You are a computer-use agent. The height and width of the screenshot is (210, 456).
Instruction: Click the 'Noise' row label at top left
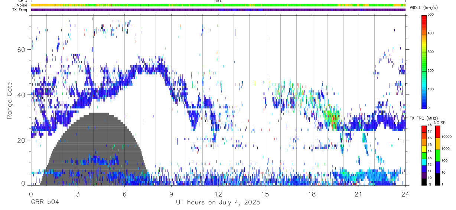(x=22, y=5)
